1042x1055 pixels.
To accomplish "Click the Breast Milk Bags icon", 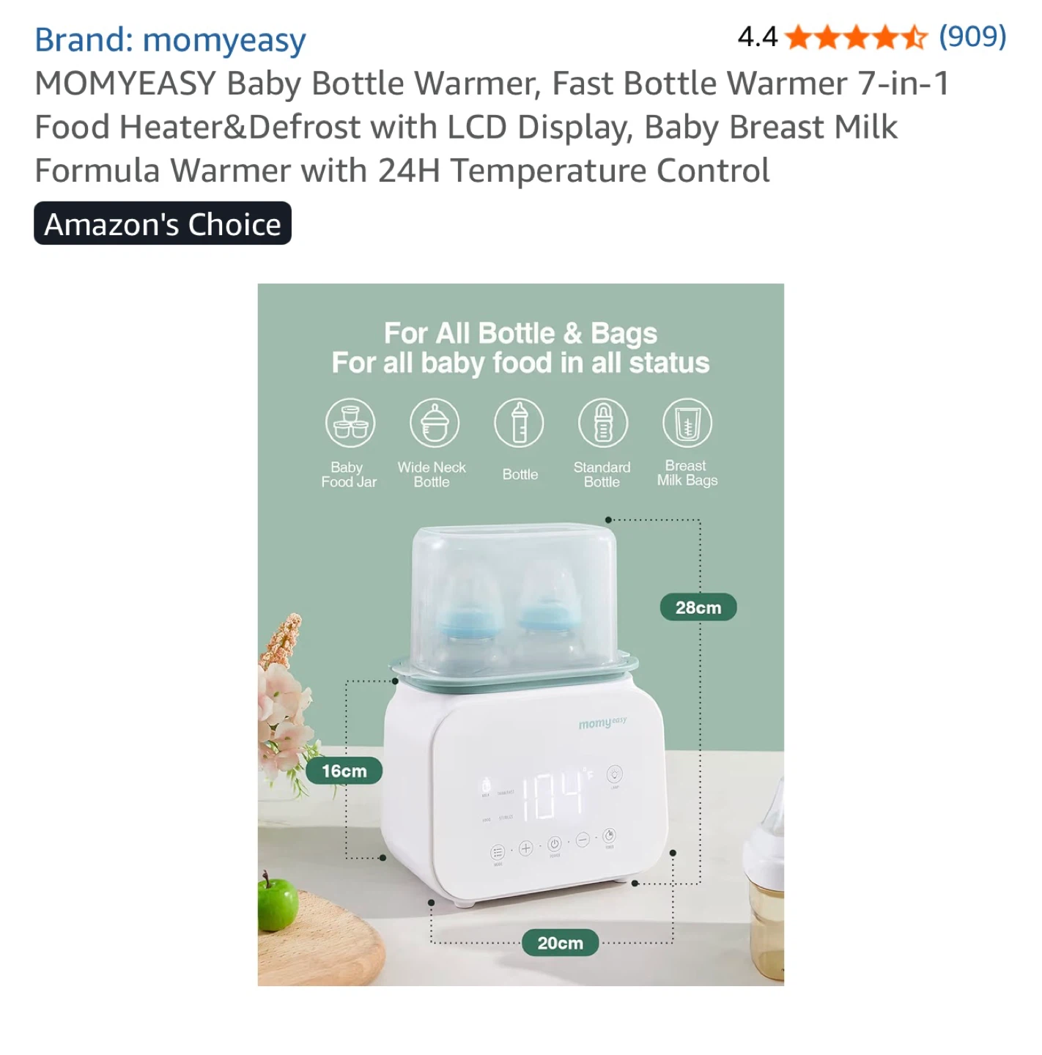I will [687, 423].
